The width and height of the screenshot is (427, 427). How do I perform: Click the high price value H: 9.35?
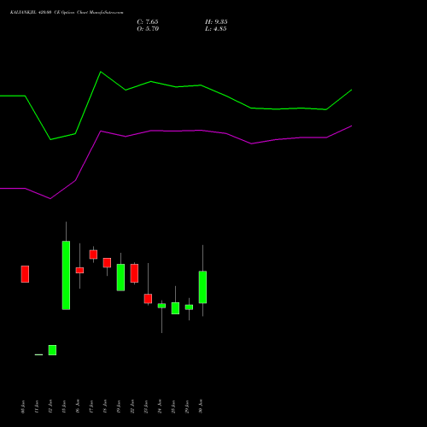[x=216, y=22]
